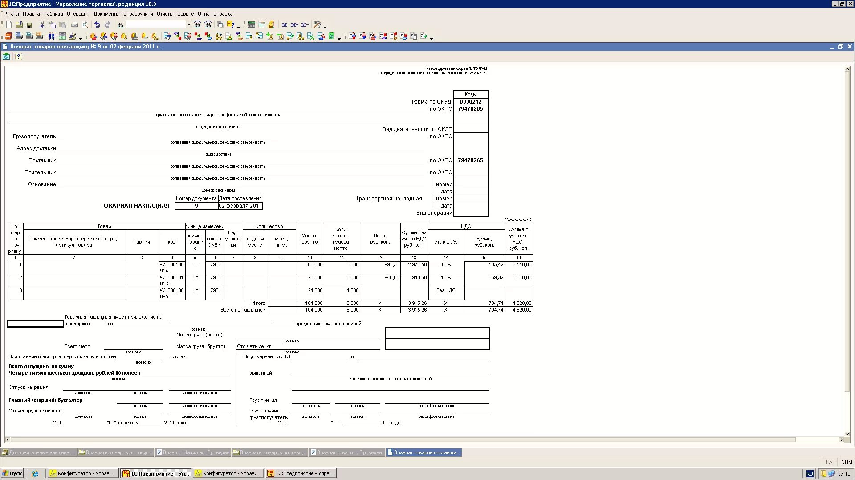This screenshot has height=480, width=855.
Task: Open the calculator icon
Action: coord(252,25)
